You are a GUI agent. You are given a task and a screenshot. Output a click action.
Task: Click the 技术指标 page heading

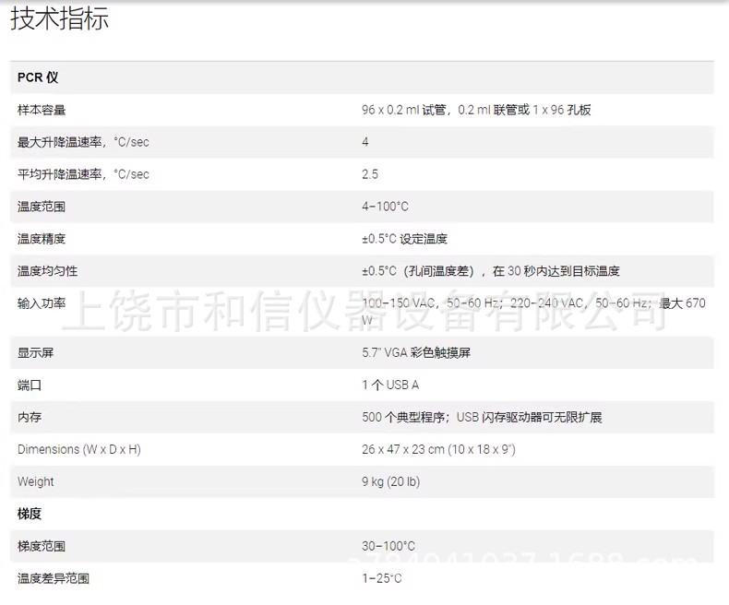[59, 18]
